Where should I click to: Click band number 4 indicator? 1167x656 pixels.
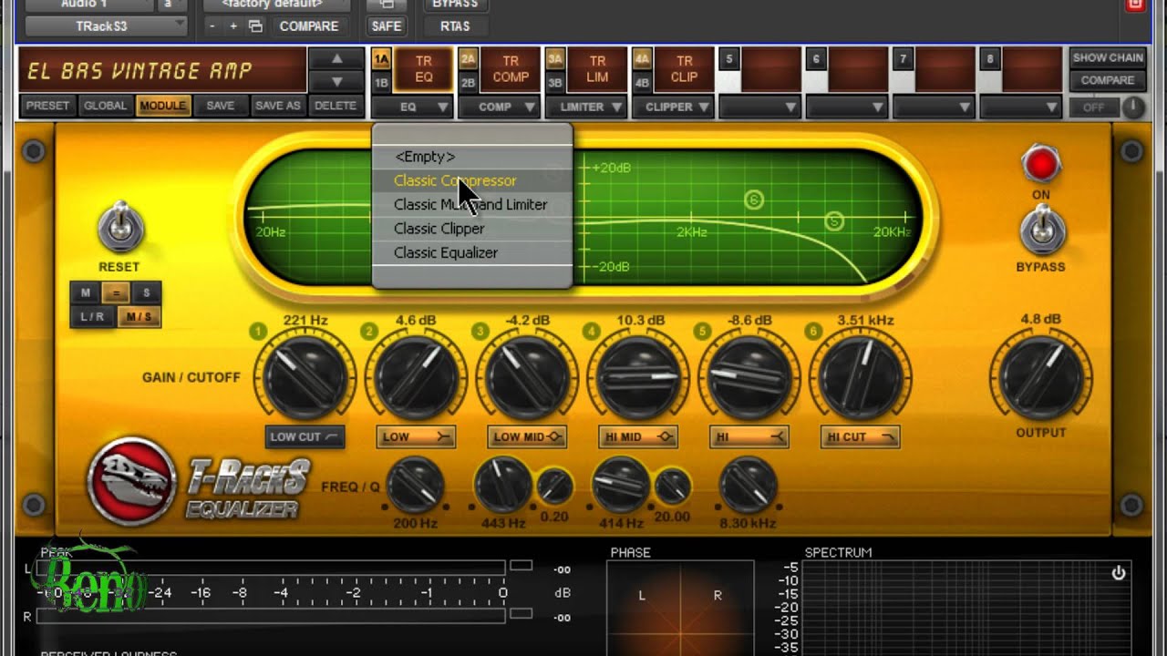click(592, 331)
